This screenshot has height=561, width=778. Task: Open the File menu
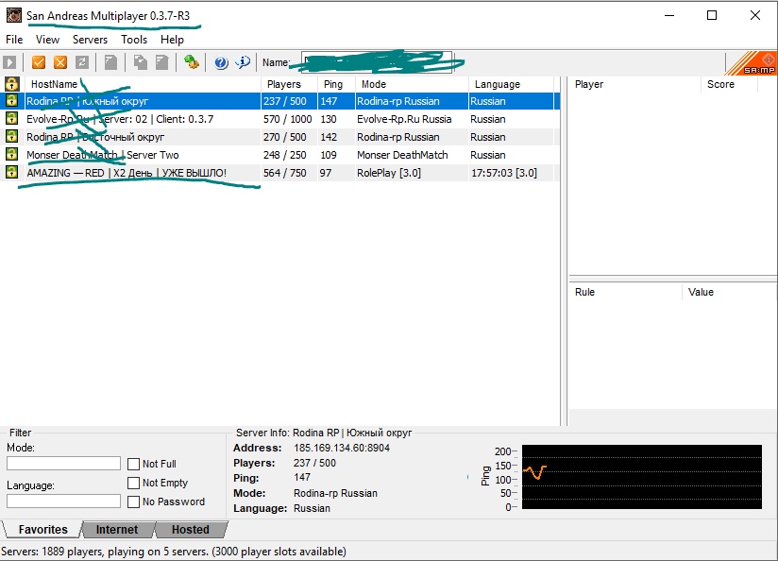pos(14,40)
